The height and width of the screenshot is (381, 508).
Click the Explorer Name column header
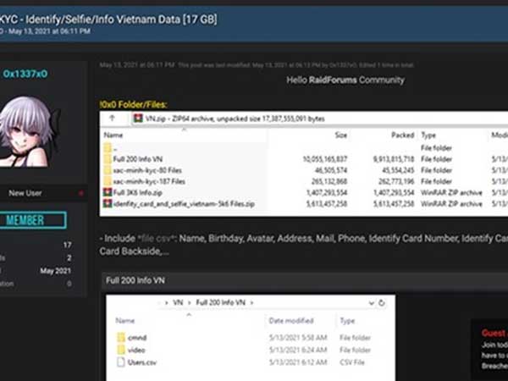pyautogui.click(x=125, y=321)
